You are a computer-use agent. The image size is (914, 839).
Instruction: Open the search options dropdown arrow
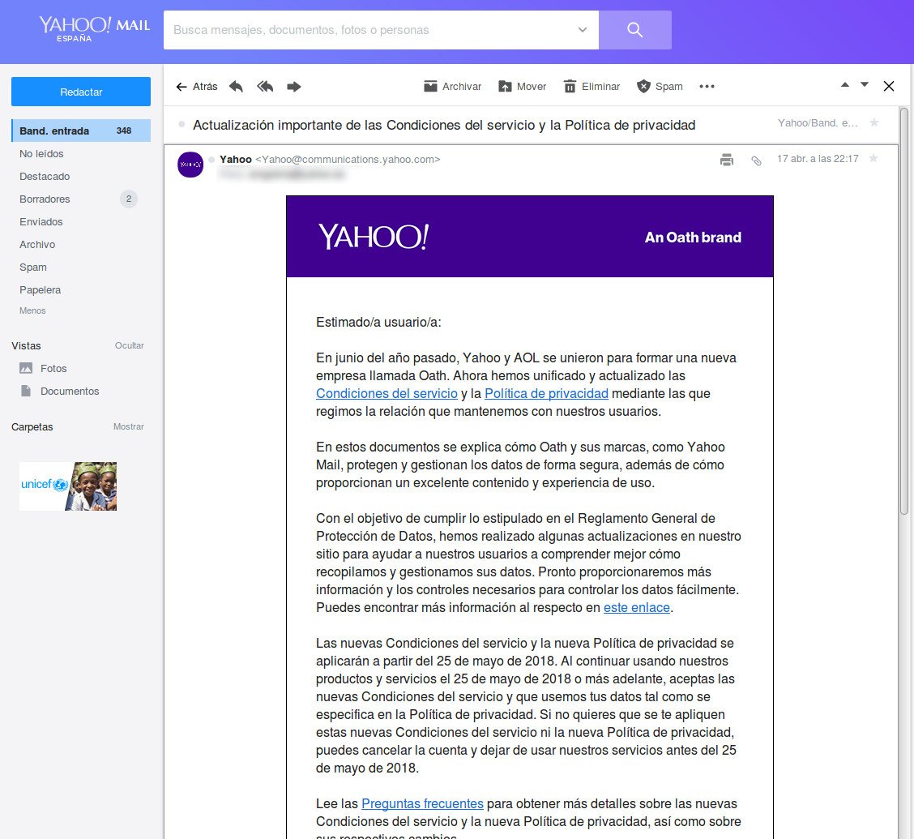pyautogui.click(x=582, y=30)
